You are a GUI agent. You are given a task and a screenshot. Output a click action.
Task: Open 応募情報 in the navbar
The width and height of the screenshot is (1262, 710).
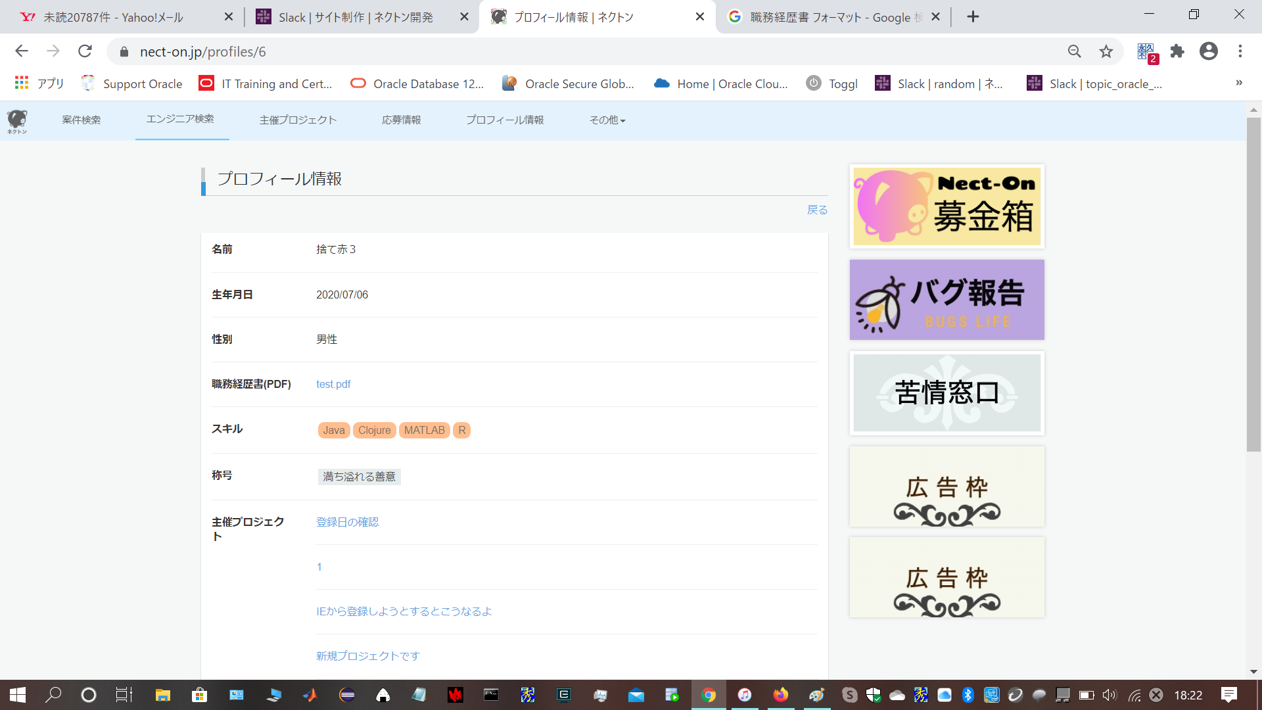coord(402,120)
